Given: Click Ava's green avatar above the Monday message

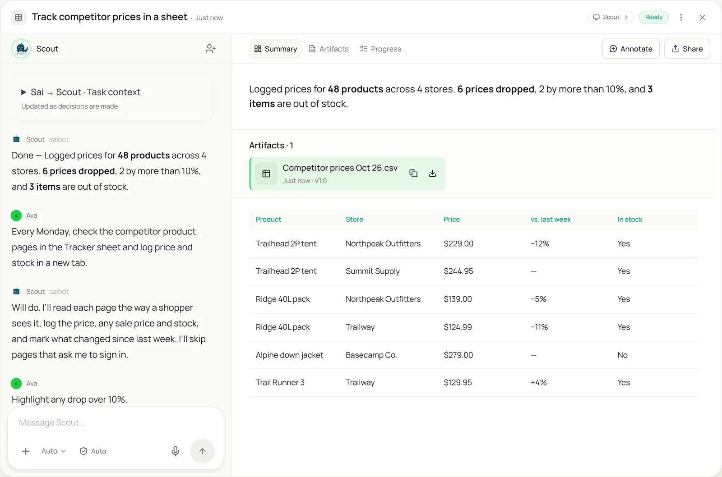Looking at the screenshot, I should coord(16,216).
